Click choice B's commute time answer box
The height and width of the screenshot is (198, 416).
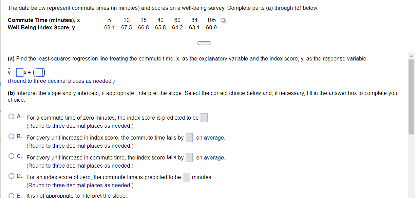click(x=189, y=137)
